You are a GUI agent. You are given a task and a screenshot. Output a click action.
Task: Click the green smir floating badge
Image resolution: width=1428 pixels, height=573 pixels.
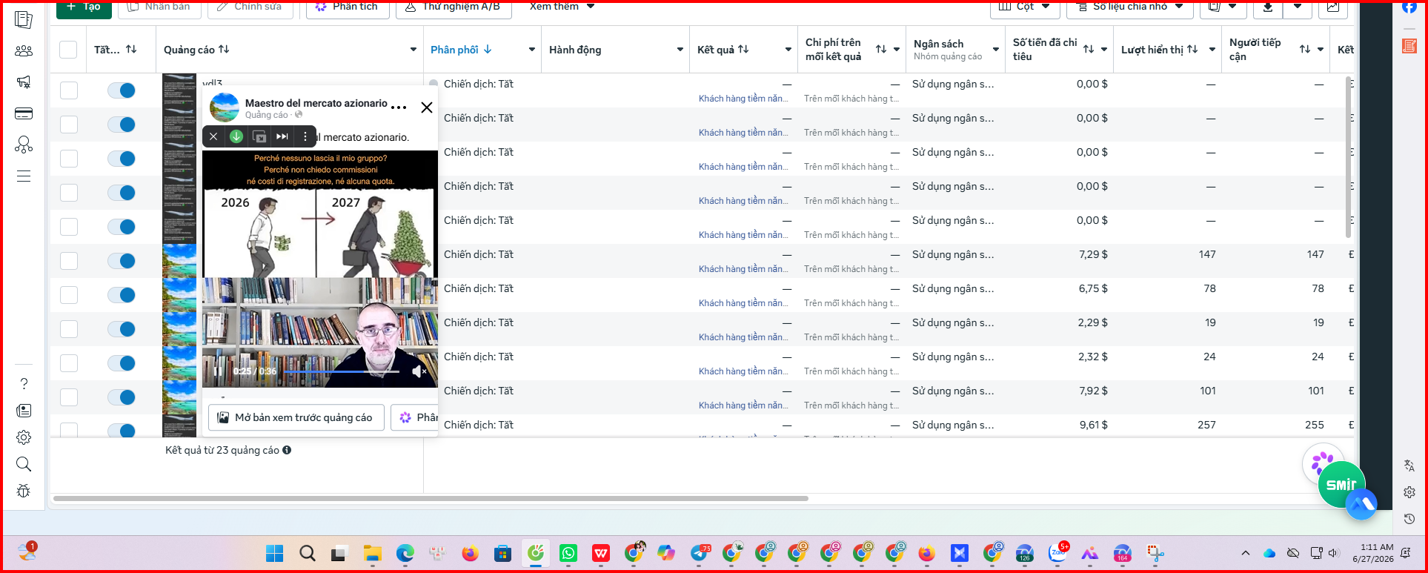(x=1341, y=485)
